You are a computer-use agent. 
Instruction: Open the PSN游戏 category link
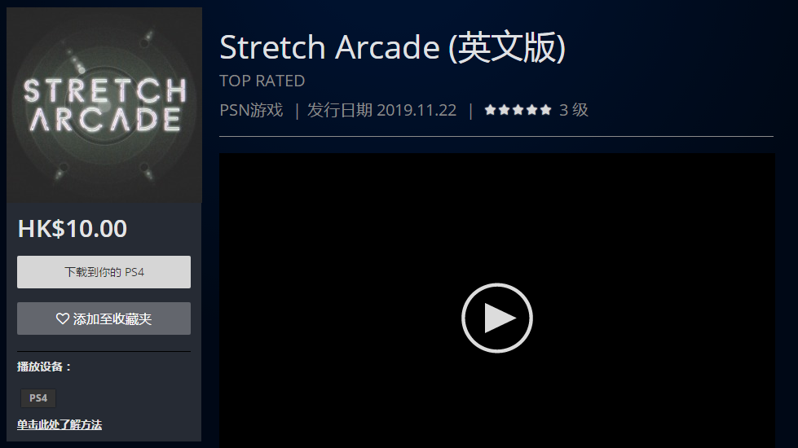251,110
